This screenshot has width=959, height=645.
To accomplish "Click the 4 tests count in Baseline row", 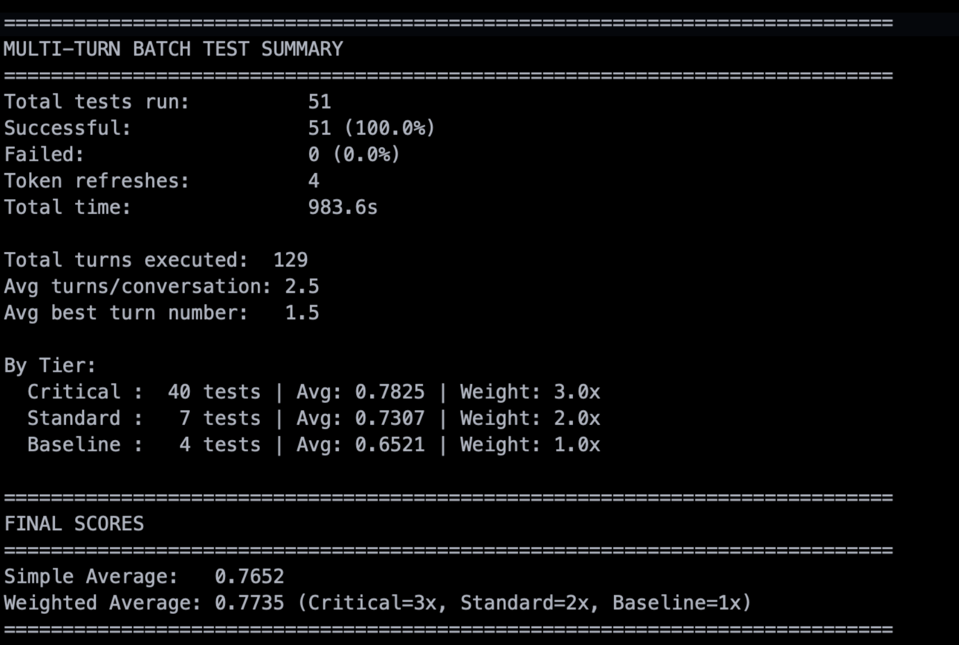I will 220,445.
